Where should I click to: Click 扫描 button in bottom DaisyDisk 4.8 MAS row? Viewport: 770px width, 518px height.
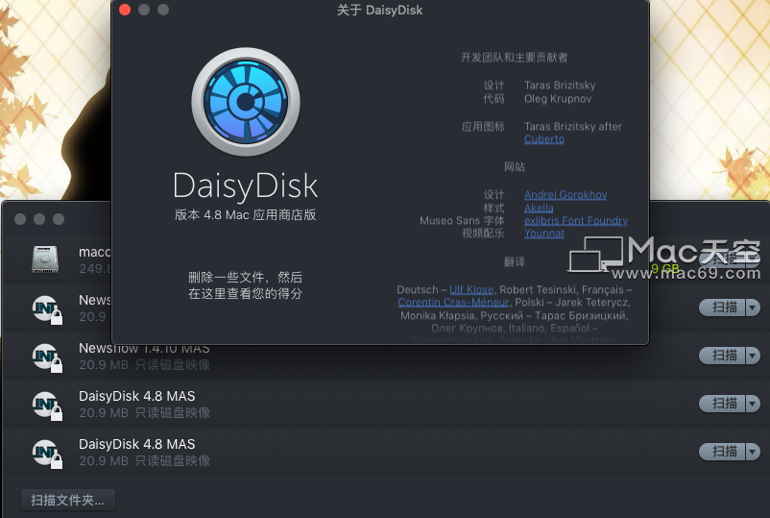pyautogui.click(x=722, y=451)
